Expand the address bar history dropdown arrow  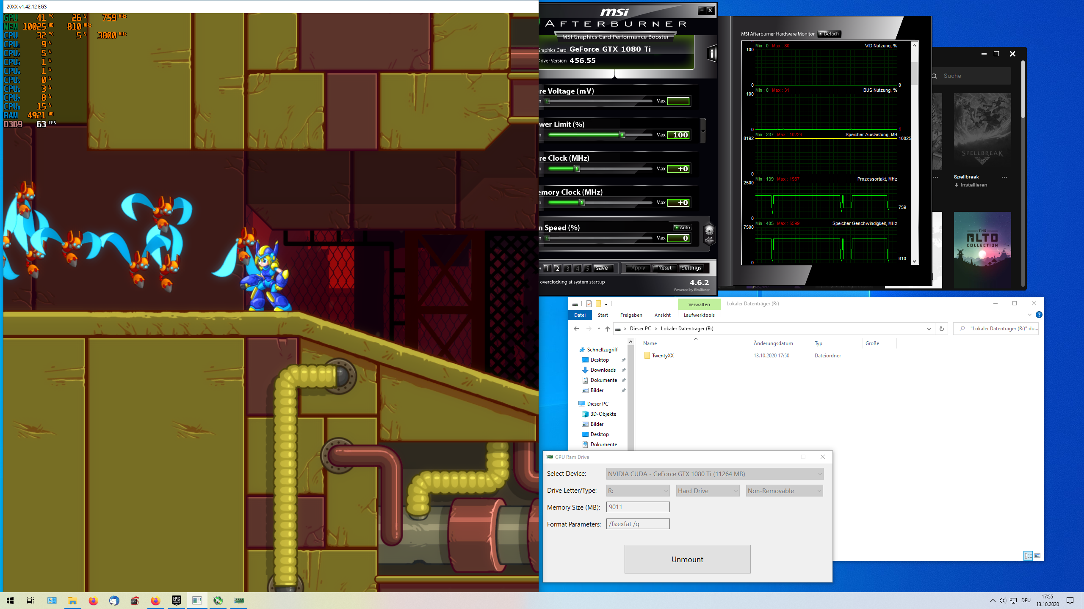[929, 329]
